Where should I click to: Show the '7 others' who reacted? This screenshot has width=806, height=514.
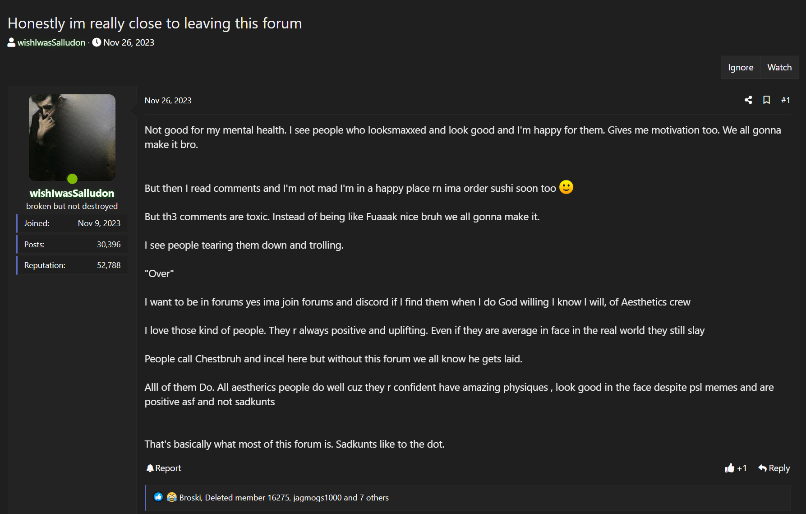tap(374, 497)
